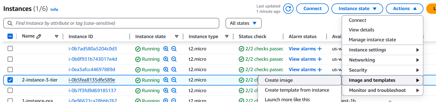Open Image and templates menu item
The width and height of the screenshot is (436, 102).
pos(383,80)
